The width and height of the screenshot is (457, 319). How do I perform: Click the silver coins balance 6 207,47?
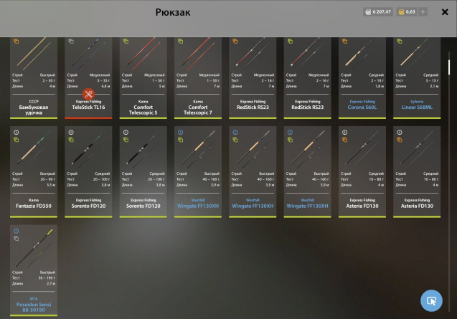click(x=378, y=12)
